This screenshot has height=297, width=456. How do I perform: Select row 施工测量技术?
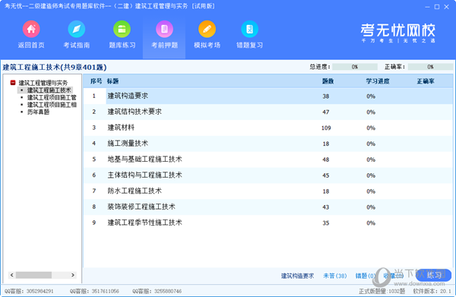[268, 144]
